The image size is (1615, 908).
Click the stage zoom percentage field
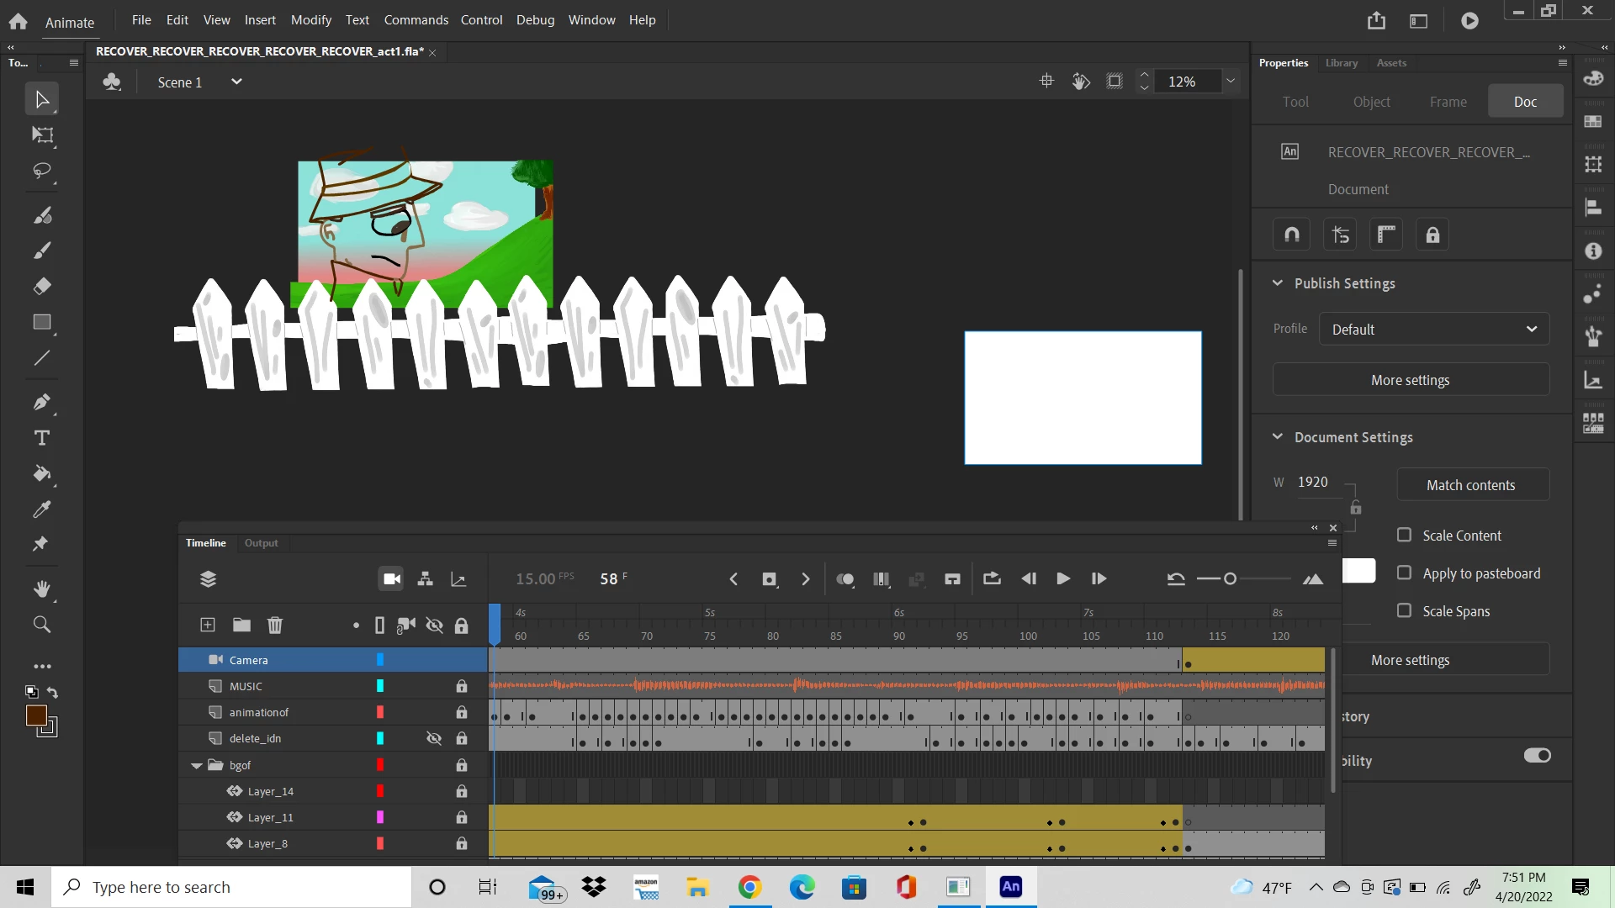click(1182, 82)
